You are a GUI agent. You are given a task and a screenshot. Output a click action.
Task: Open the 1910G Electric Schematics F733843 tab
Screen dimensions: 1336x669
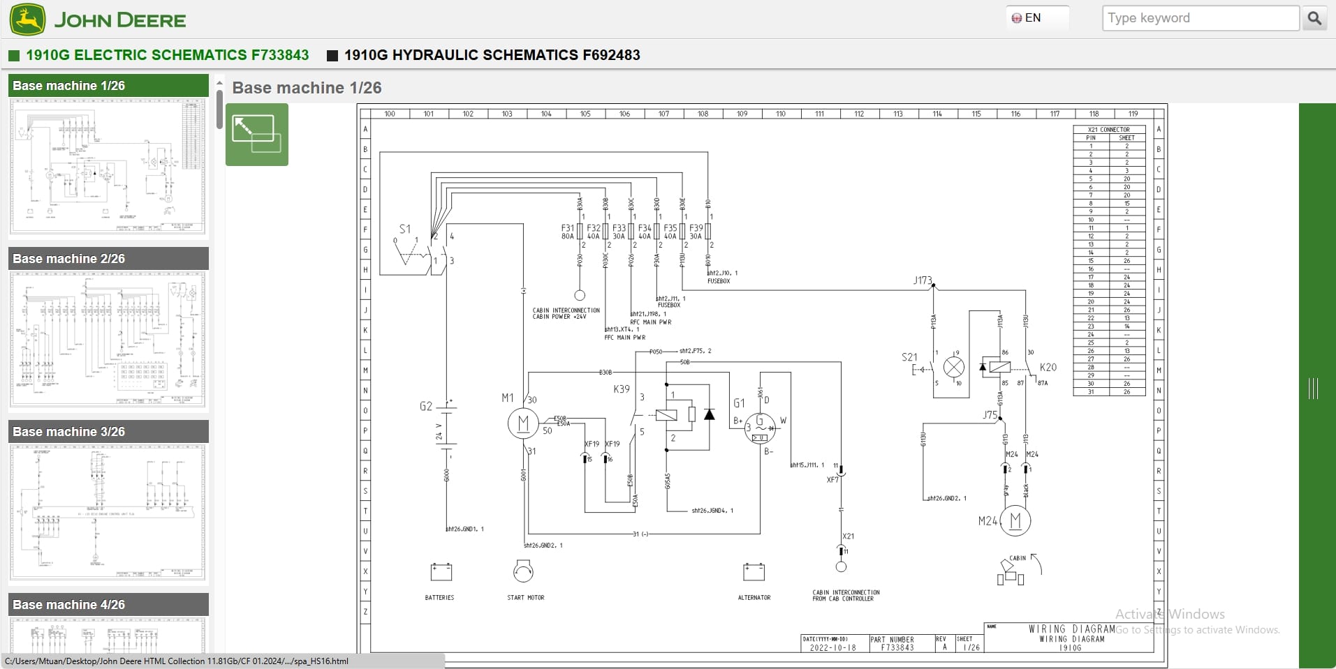click(x=167, y=54)
